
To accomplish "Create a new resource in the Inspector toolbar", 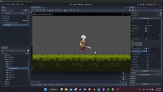I will [130, 10].
